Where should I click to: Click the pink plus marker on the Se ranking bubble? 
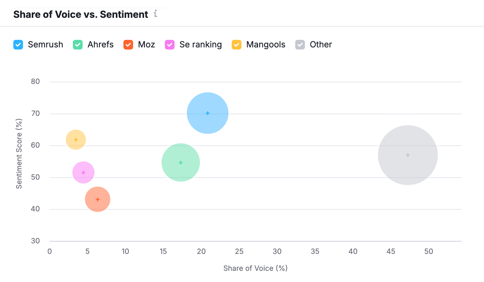click(83, 172)
